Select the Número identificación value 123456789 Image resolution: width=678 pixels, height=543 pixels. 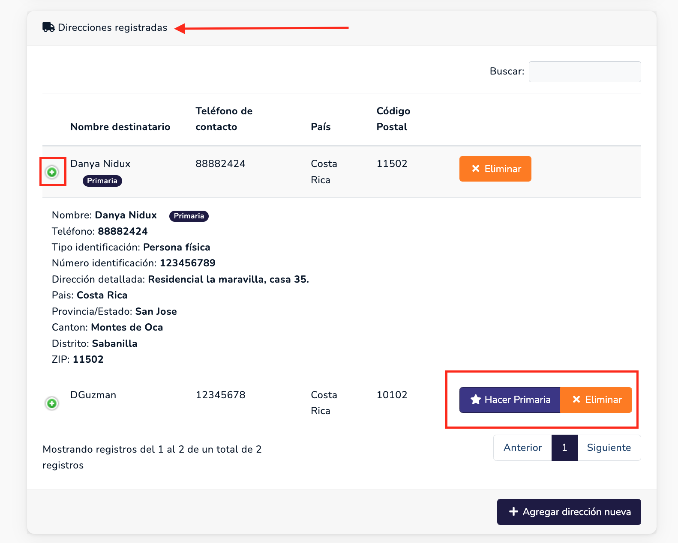pos(188,263)
